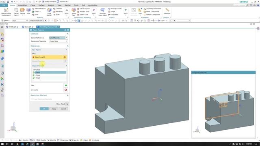
Task: Collapse the References section
Action: pyautogui.click(x=68, y=46)
